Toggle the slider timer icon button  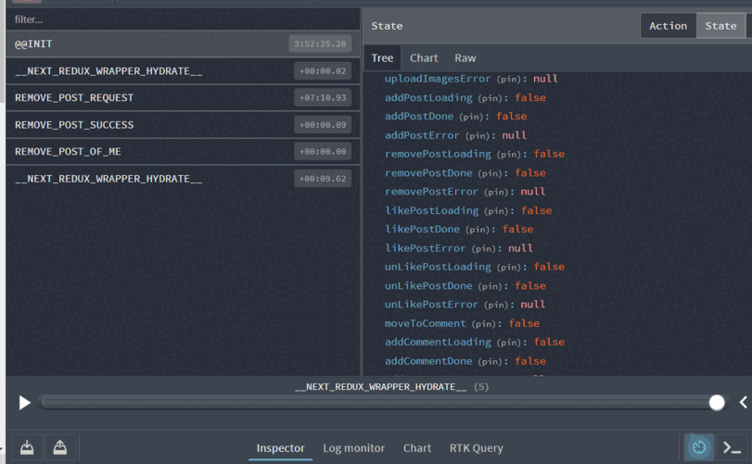(699, 447)
